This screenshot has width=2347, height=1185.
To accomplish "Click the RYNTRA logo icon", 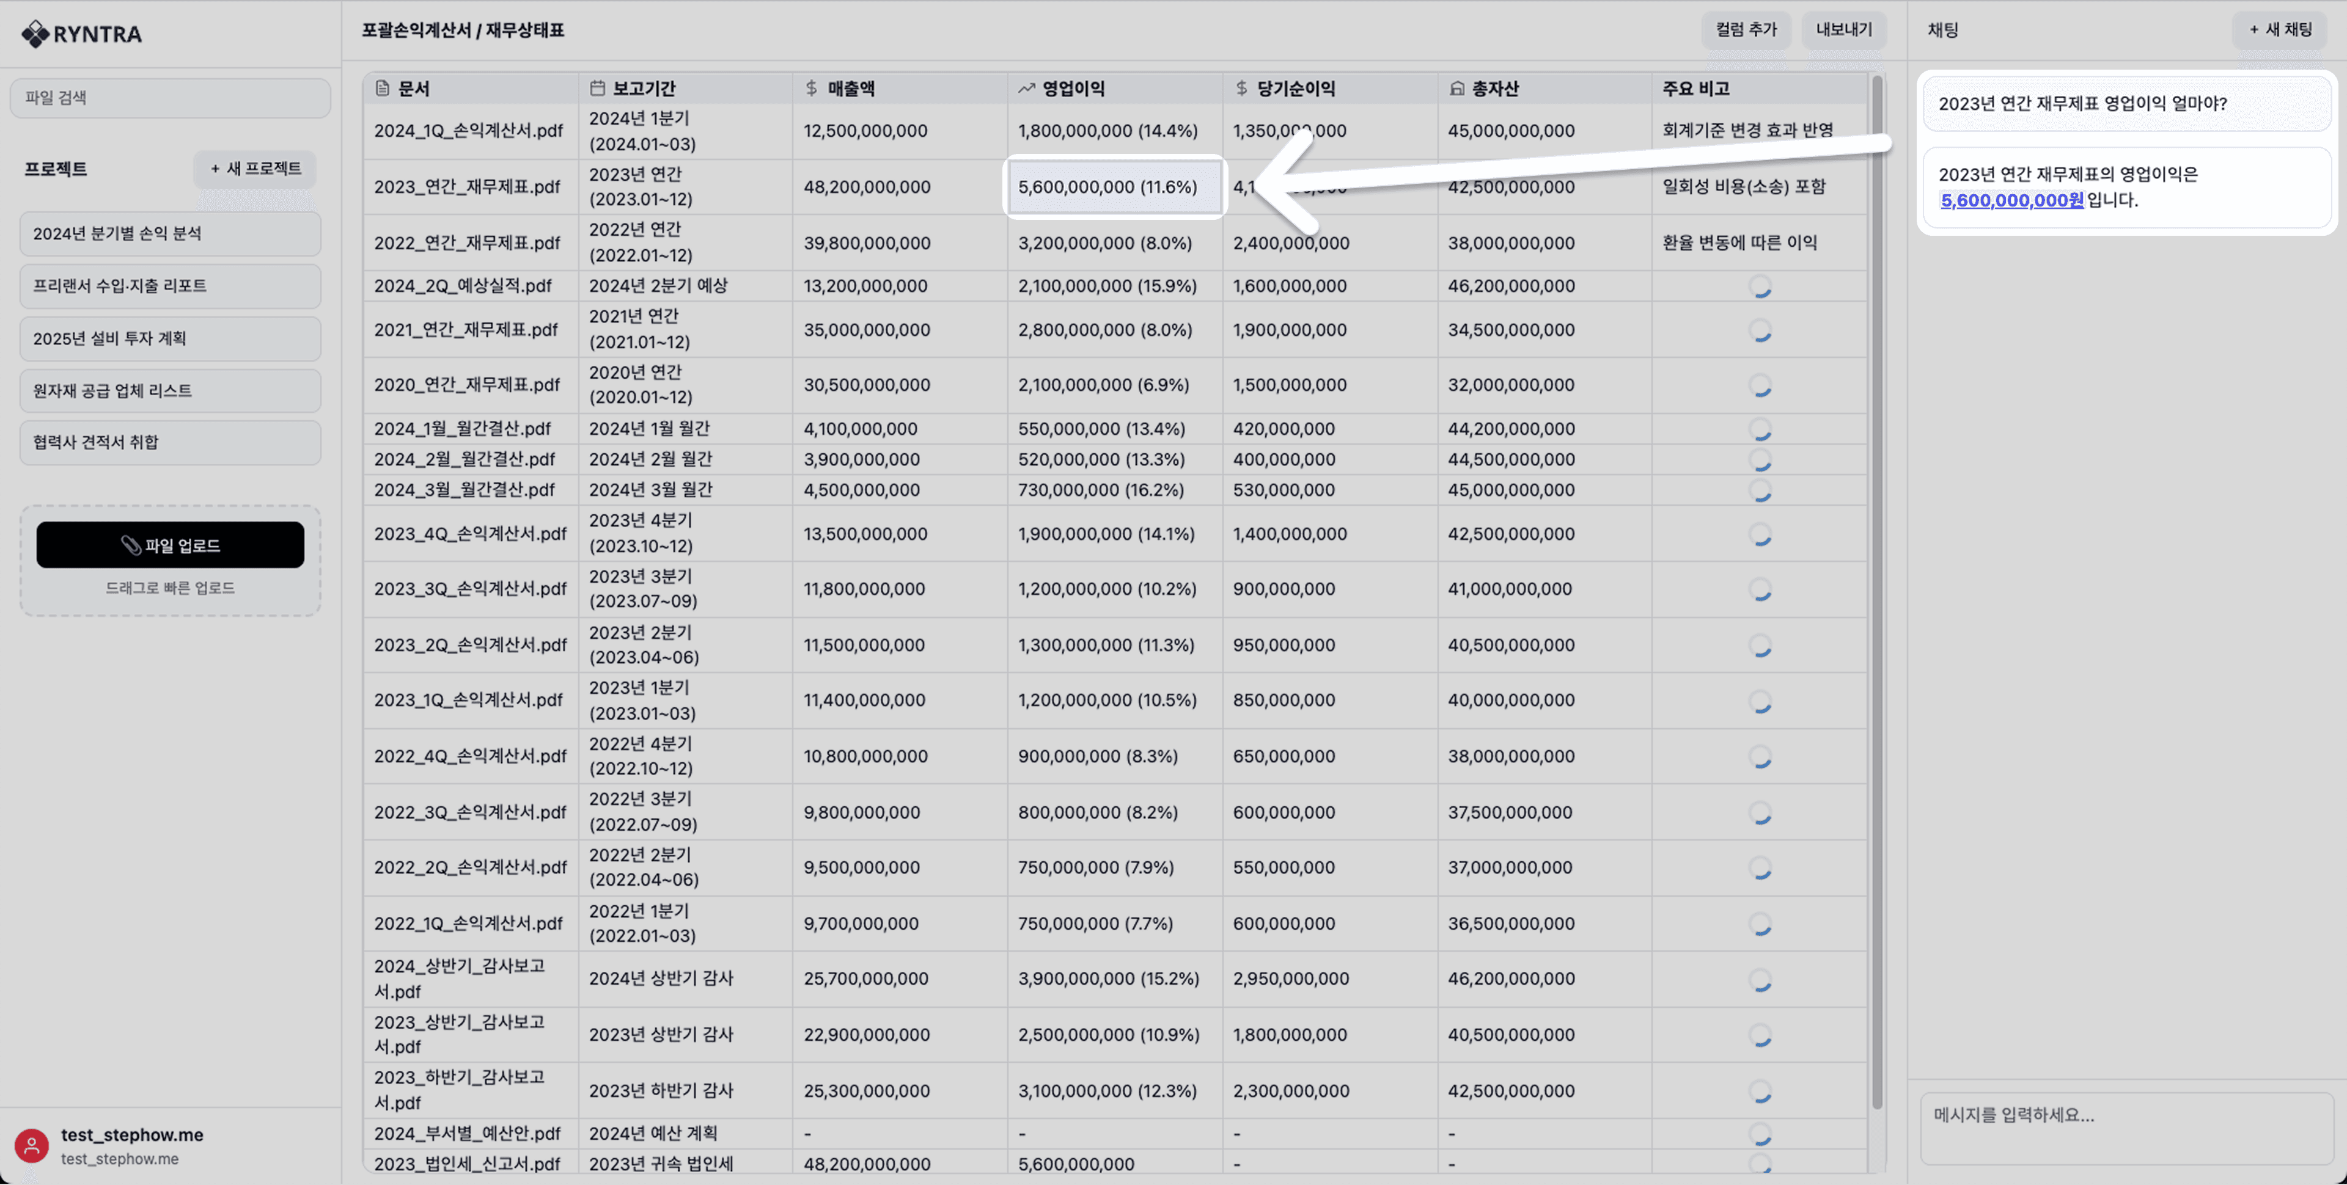I will pyautogui.click(x=35, y=34).
